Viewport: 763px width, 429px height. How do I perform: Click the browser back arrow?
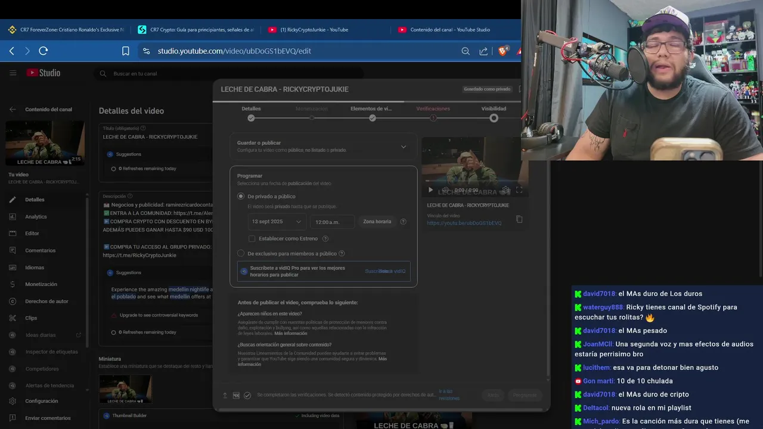click(x=12, y=51)
